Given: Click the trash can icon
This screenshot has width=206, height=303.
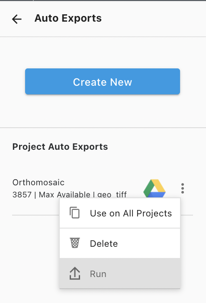Looking at the screenshot, I should (75, 243).
